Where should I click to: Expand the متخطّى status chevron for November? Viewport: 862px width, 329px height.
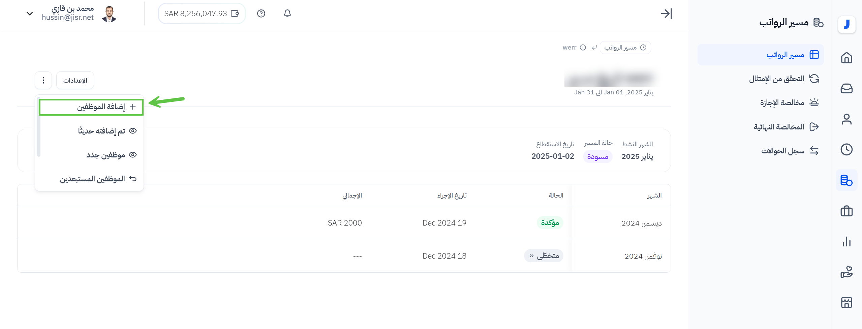(x=531, y=256)
